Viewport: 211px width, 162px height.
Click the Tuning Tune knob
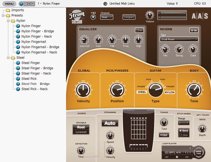pyautogui.click(x=164, y=123)
